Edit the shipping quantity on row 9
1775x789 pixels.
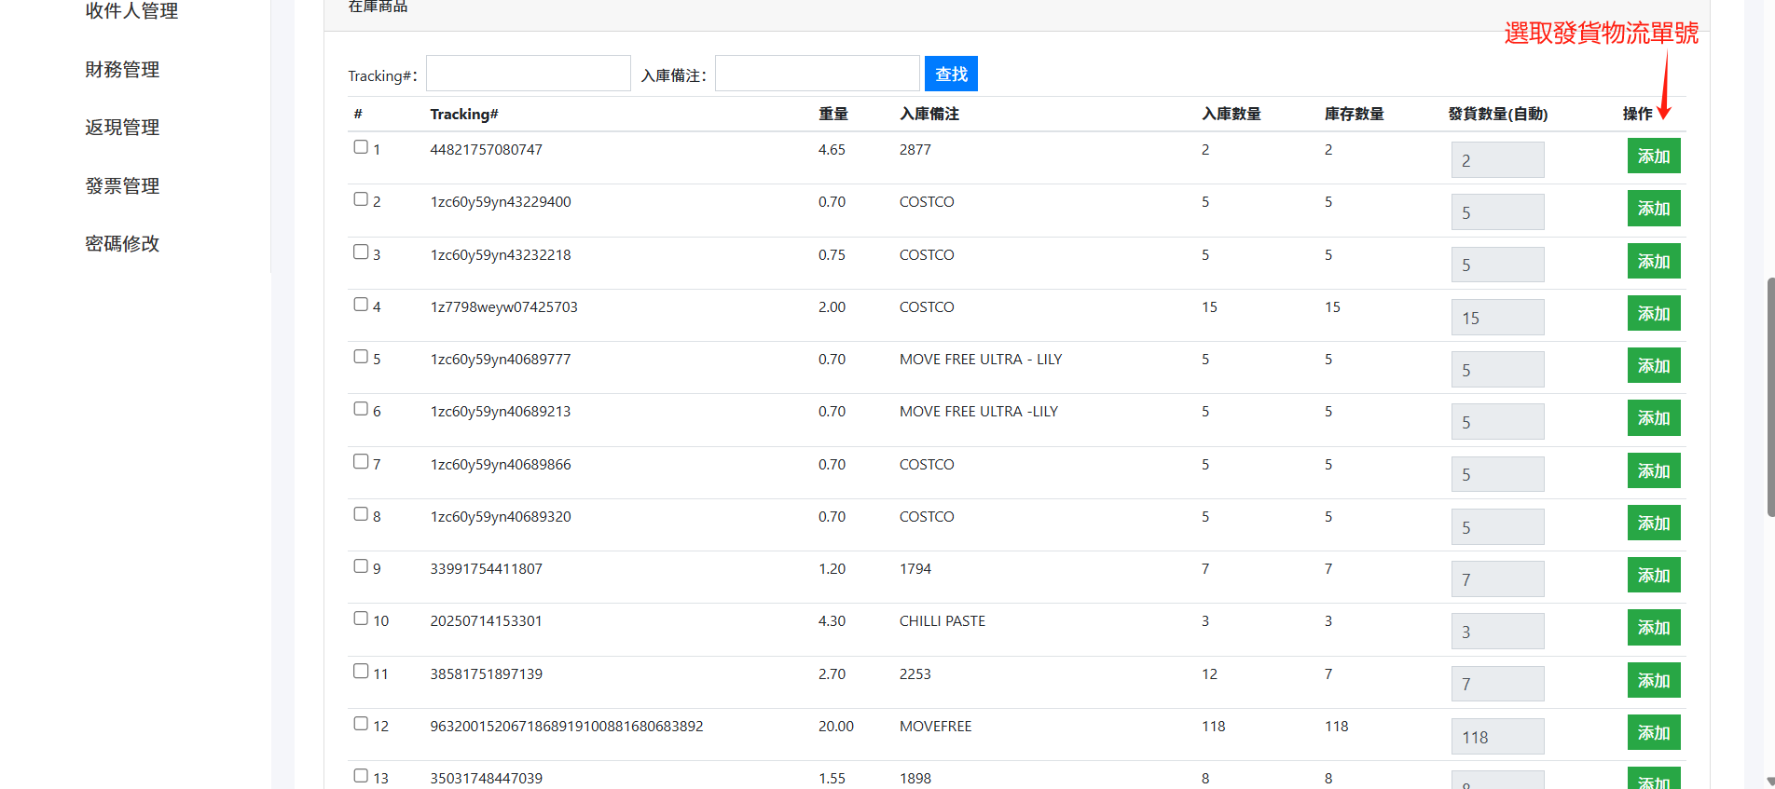tap(1496, 579)
